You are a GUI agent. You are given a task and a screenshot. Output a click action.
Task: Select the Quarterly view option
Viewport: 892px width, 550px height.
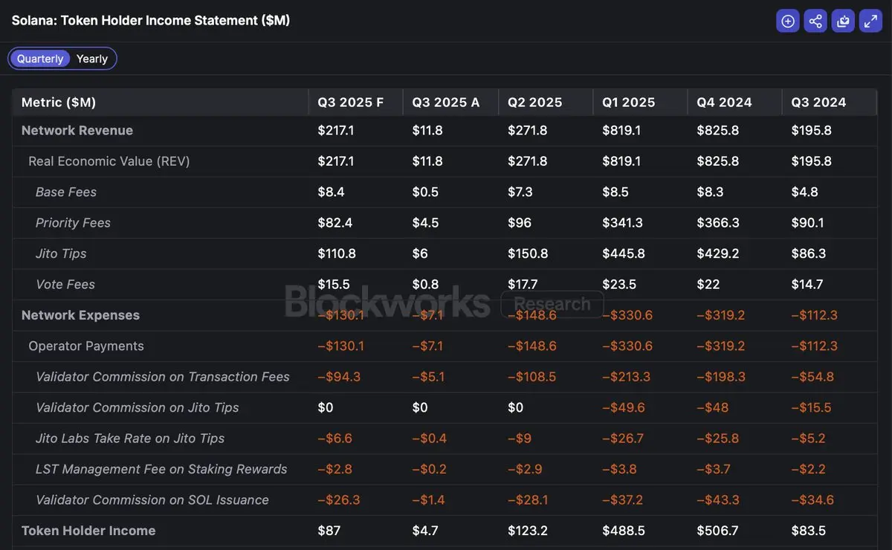click(x=40, y=59)
